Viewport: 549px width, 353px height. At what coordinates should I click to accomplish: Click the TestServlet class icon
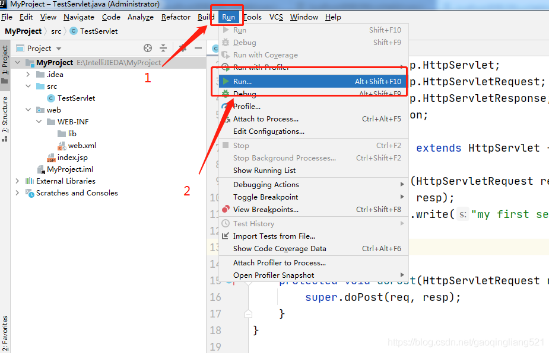pyautogui.click(x=52, y=98)
